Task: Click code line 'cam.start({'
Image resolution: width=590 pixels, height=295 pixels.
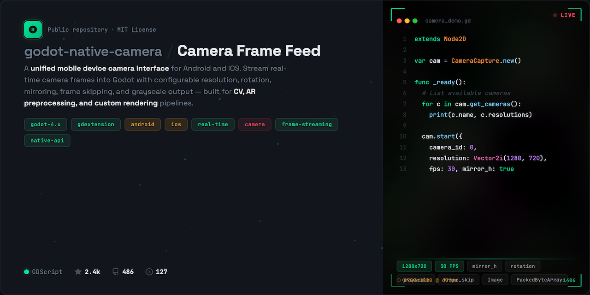Action: pyautogui.click(x=442, y=136)
